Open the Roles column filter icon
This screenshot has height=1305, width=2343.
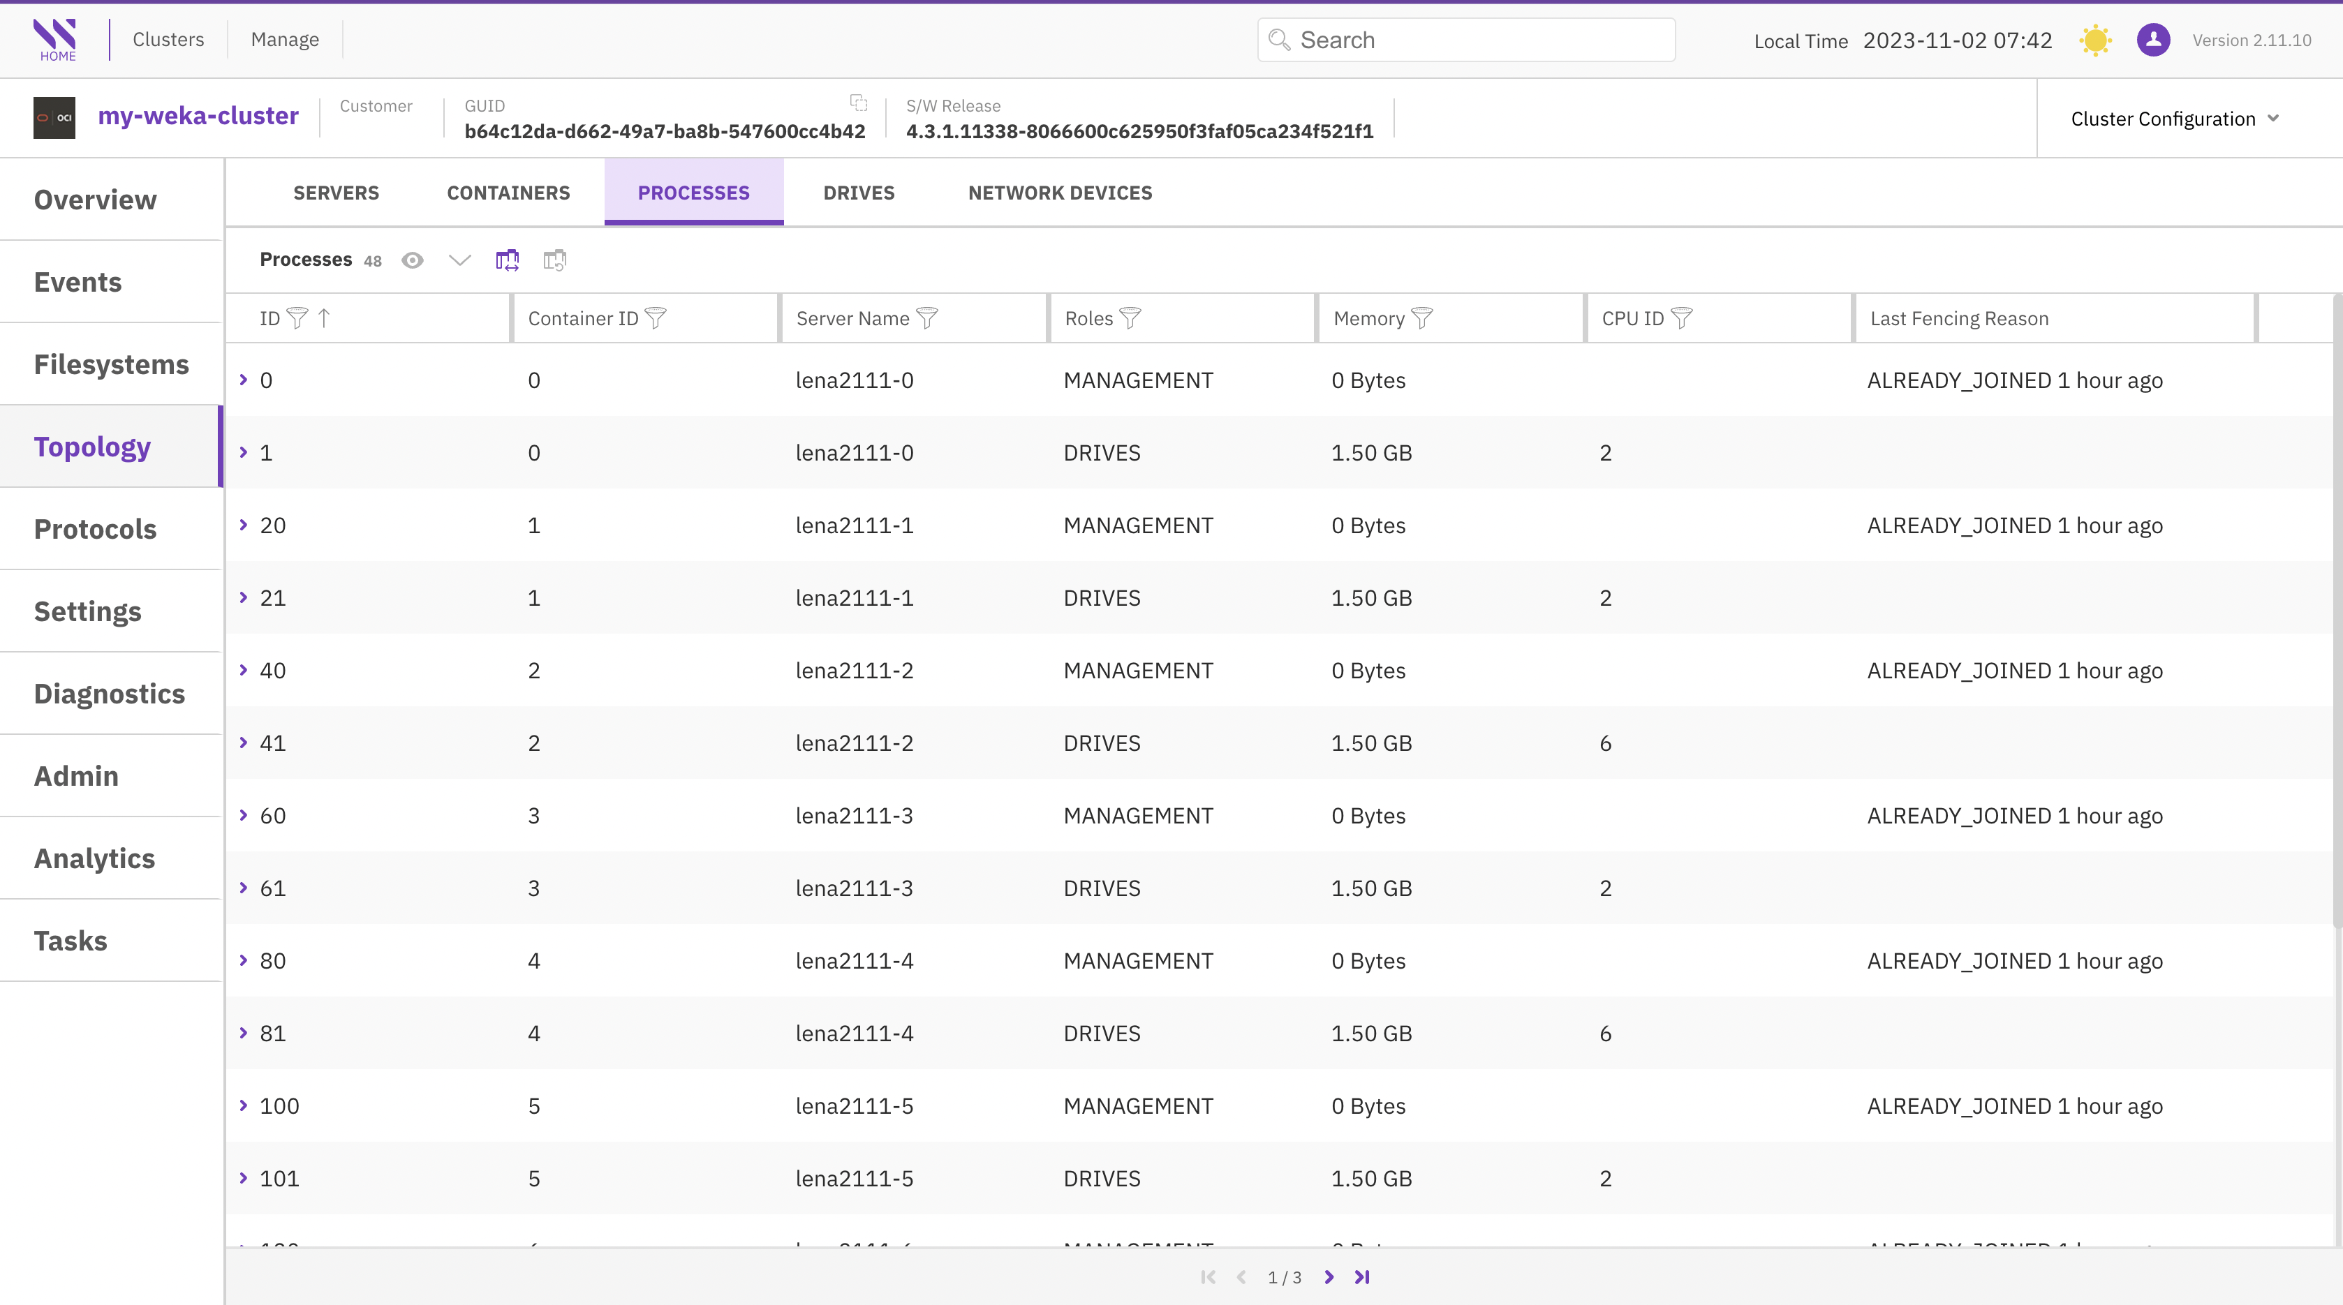(1130, 318)
